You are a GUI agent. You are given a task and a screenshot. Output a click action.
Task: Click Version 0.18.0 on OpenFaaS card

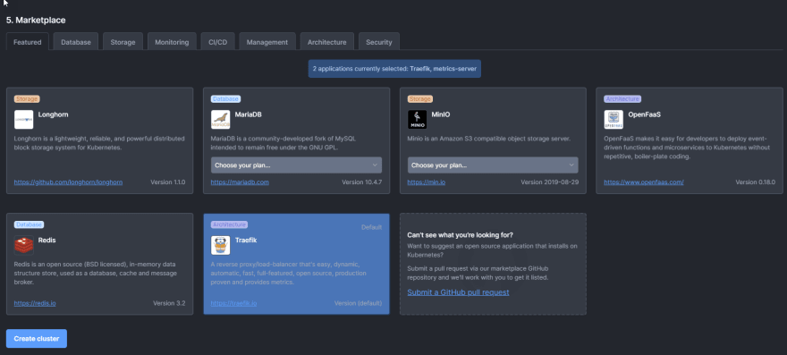pos(756,182)
